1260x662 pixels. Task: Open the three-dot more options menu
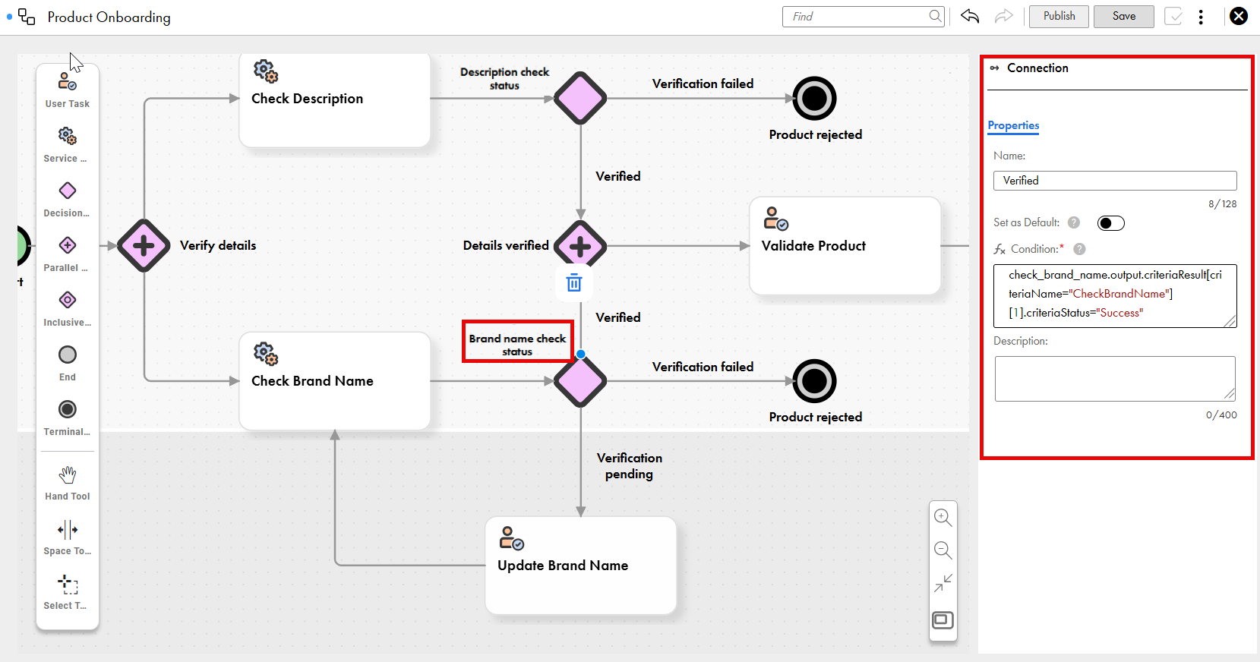[x=1201, y=17]
